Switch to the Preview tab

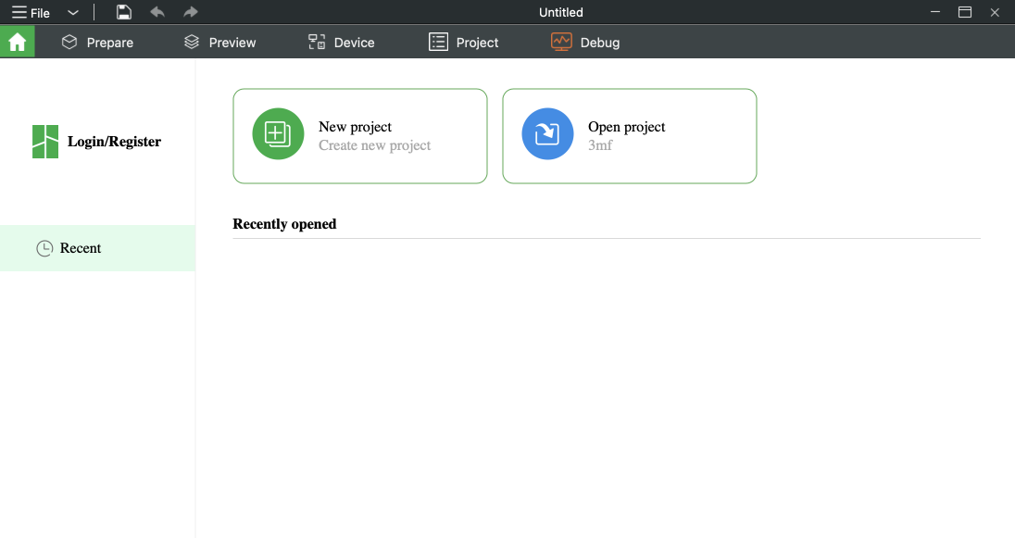220,42
